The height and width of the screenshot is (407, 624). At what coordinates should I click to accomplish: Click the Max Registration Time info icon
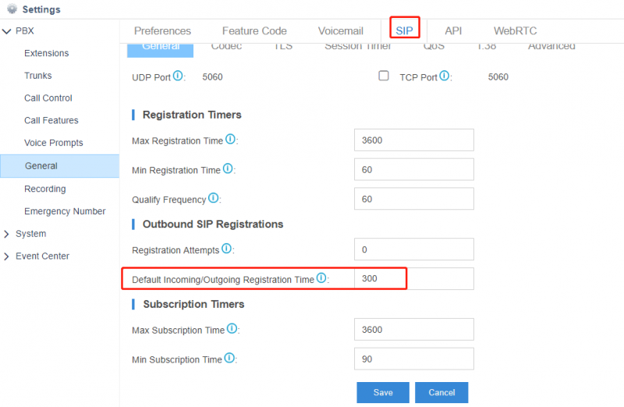coord(230,140)
